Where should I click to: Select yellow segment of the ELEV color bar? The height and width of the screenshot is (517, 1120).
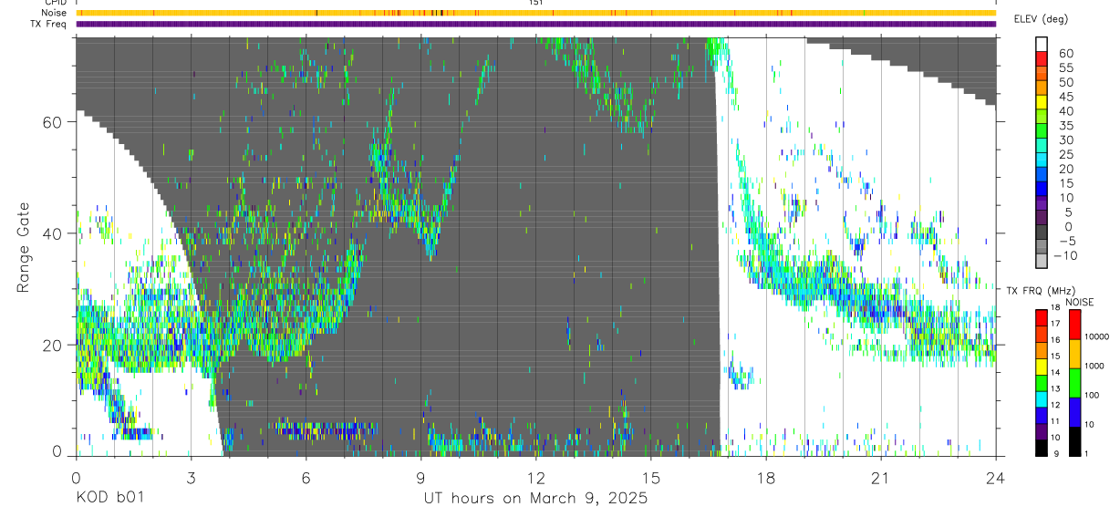point(1042,102)
